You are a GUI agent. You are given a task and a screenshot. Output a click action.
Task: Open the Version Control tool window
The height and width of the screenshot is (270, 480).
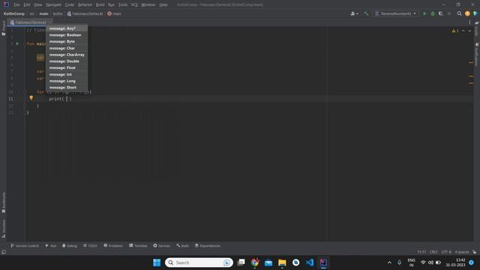(25, 245)
